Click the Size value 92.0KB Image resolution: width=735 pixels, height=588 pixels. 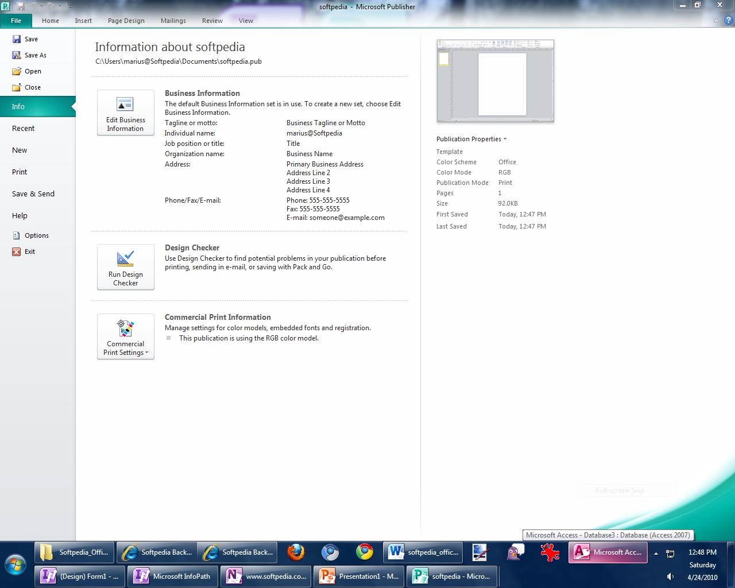508,203
